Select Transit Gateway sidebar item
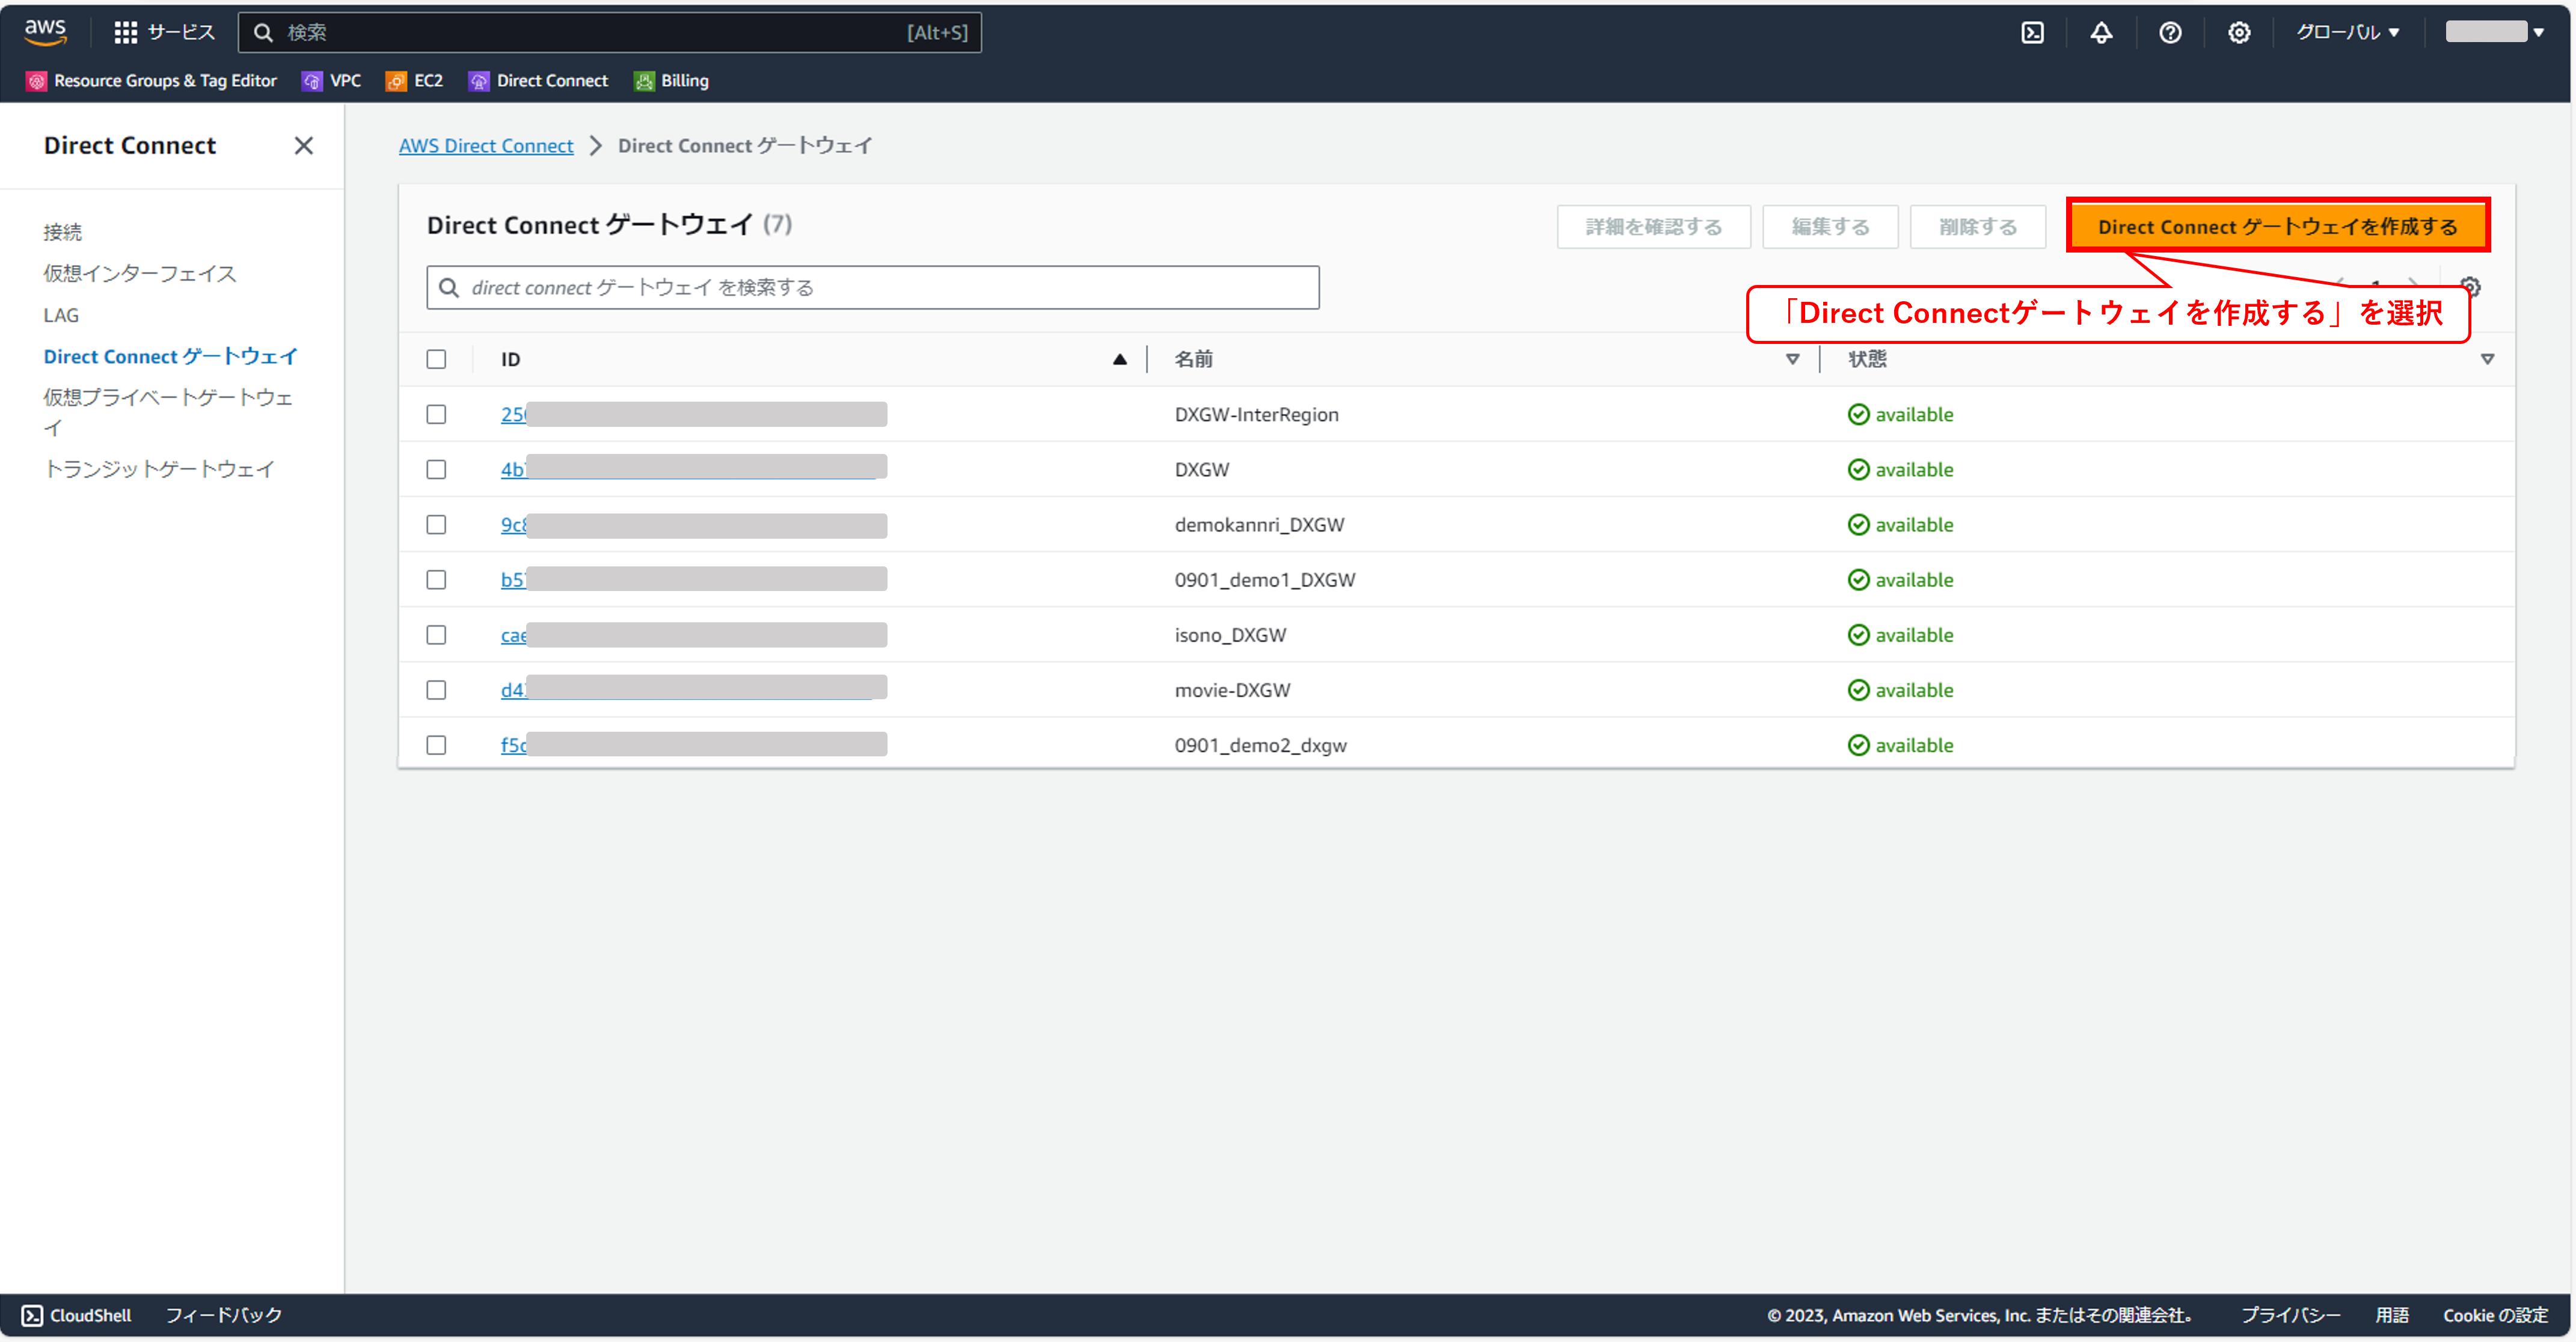This screenshot has width=2576, height=1342. coord(159,469)
